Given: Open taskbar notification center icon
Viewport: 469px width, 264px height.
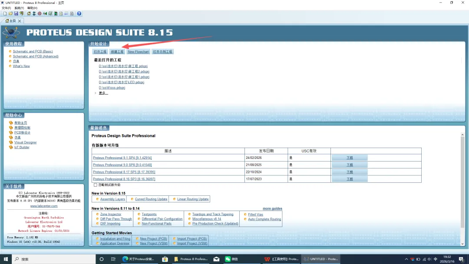Looking at the screenshot, I should (461, 259).
